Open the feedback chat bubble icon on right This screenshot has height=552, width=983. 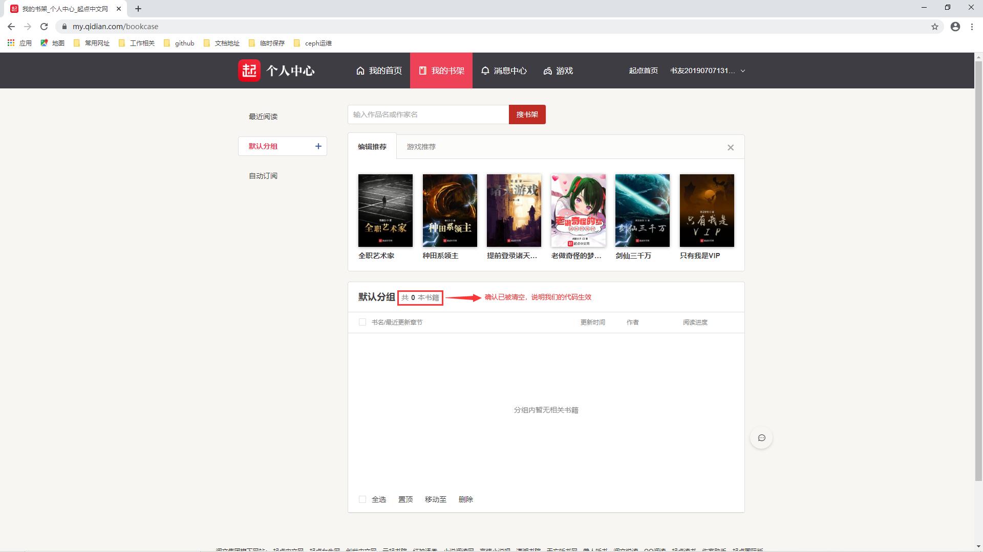(x=761, y=438)
